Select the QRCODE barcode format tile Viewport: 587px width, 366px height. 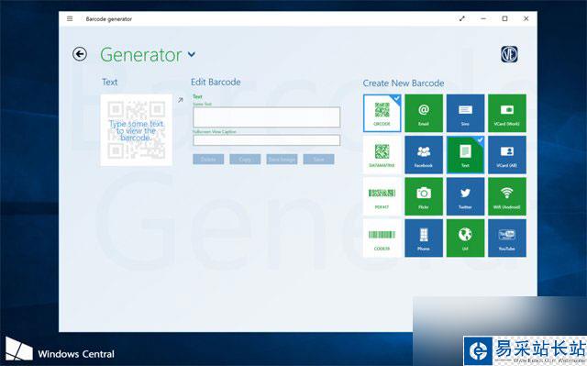tap(382, 113)
